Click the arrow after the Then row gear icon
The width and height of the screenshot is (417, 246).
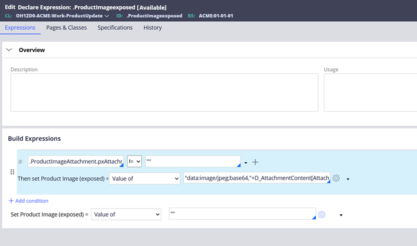click(x=348, y=179)
